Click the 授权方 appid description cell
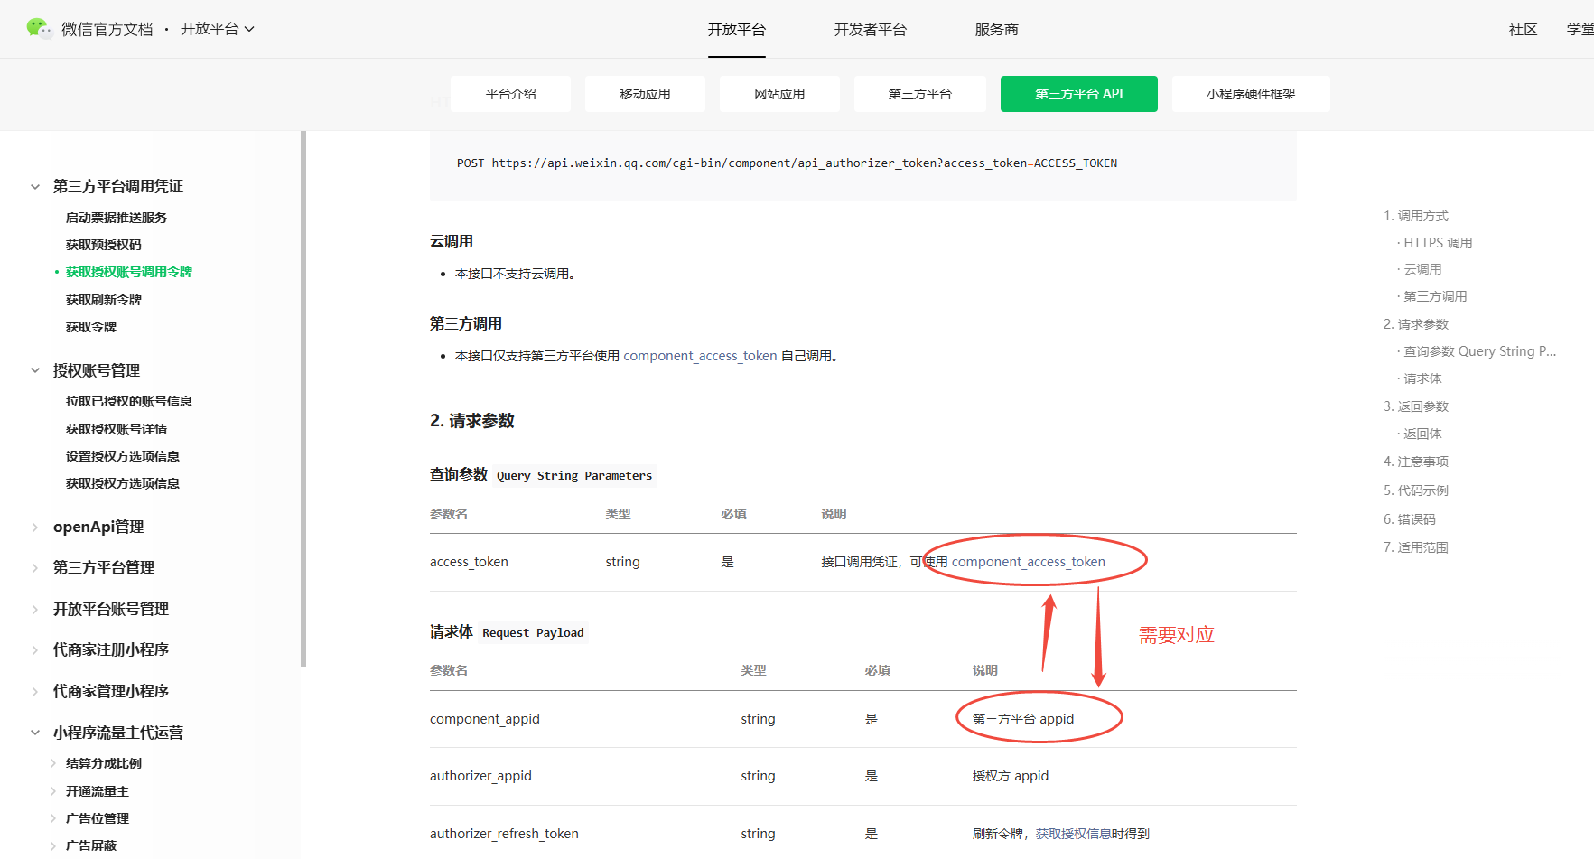Screen dimensions: 1594x859 [1011, 776]
